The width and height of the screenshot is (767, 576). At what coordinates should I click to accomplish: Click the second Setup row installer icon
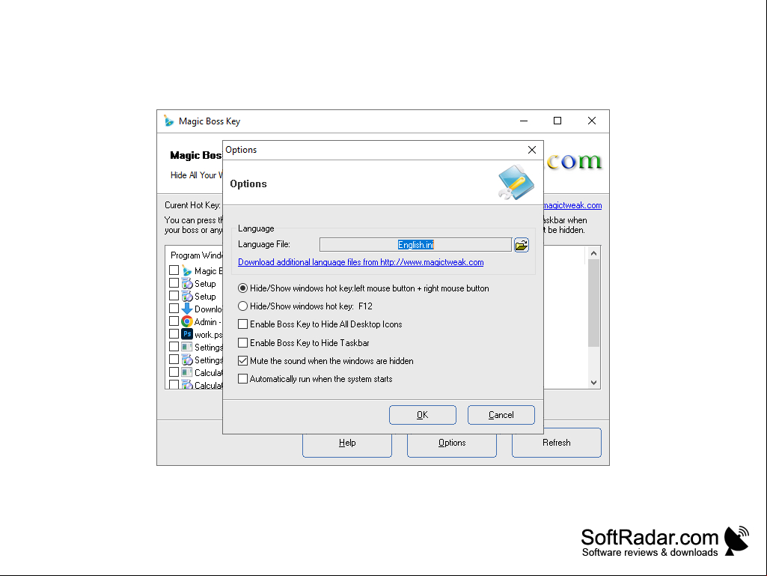(187, 297)
